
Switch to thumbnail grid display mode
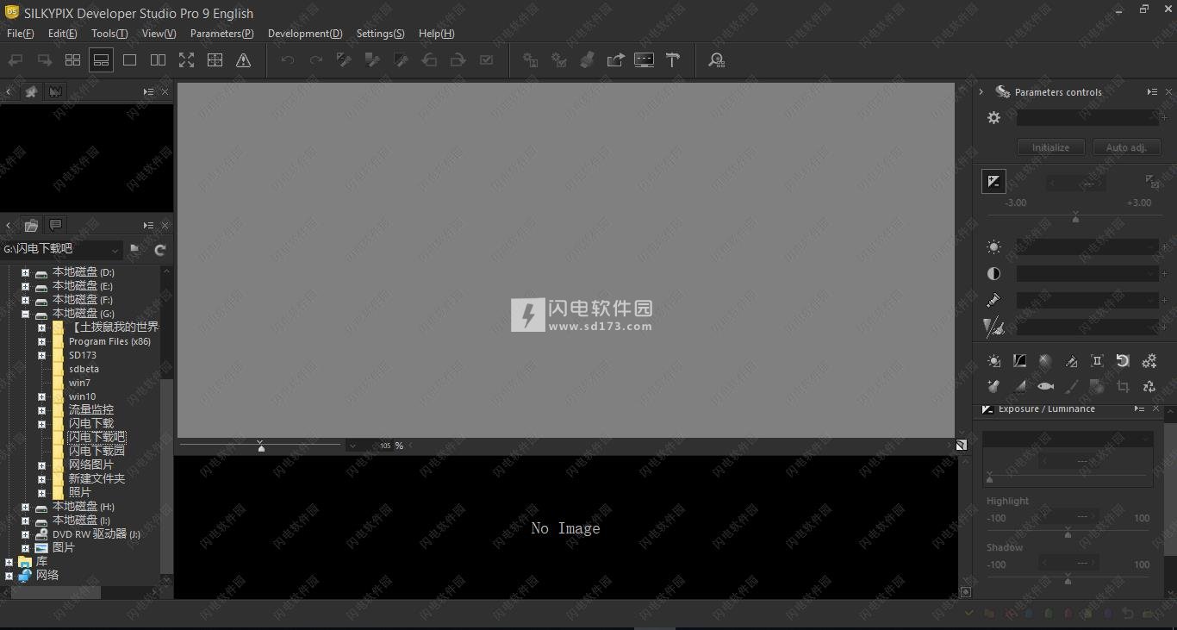(73, 60)
